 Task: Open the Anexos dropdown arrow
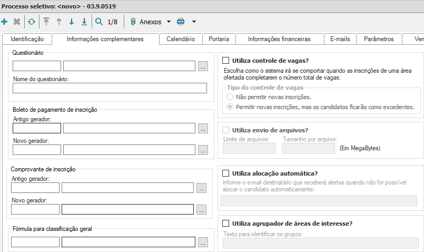pyautogui.click(x=169, y=22)
